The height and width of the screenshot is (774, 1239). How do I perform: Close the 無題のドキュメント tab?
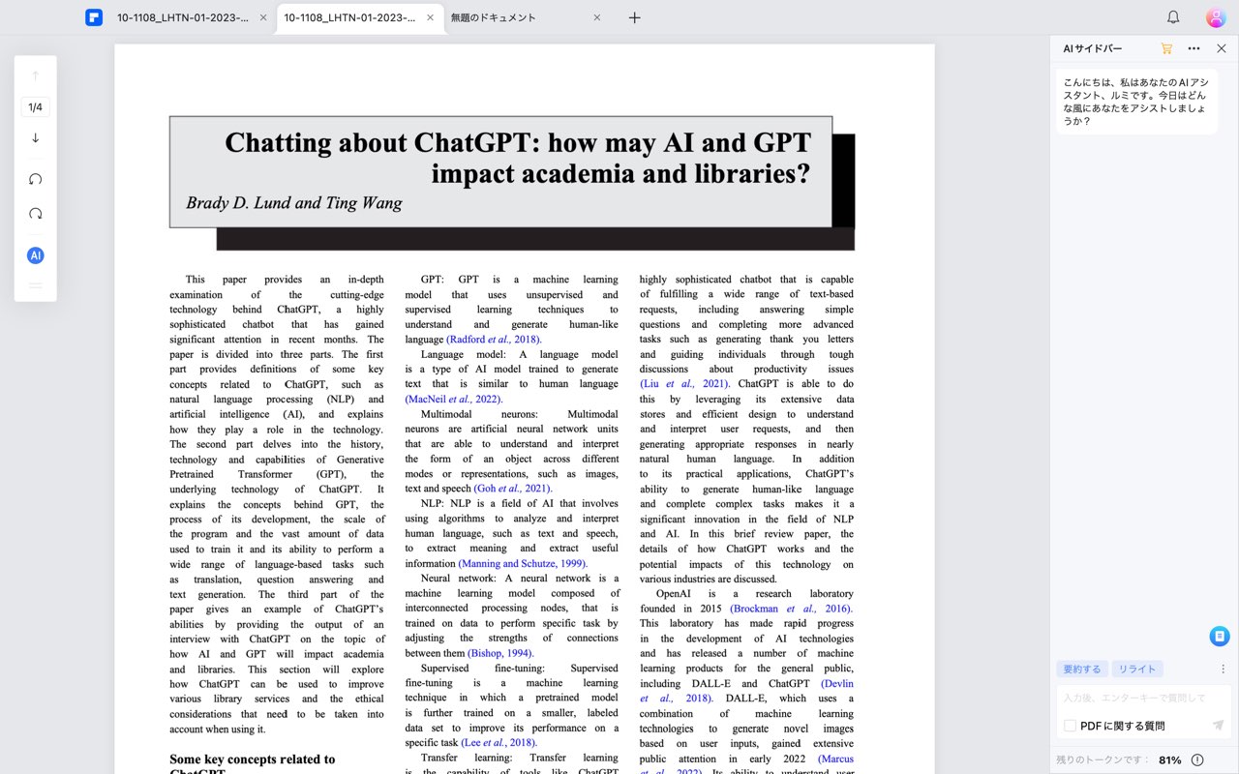pos(597,17)
